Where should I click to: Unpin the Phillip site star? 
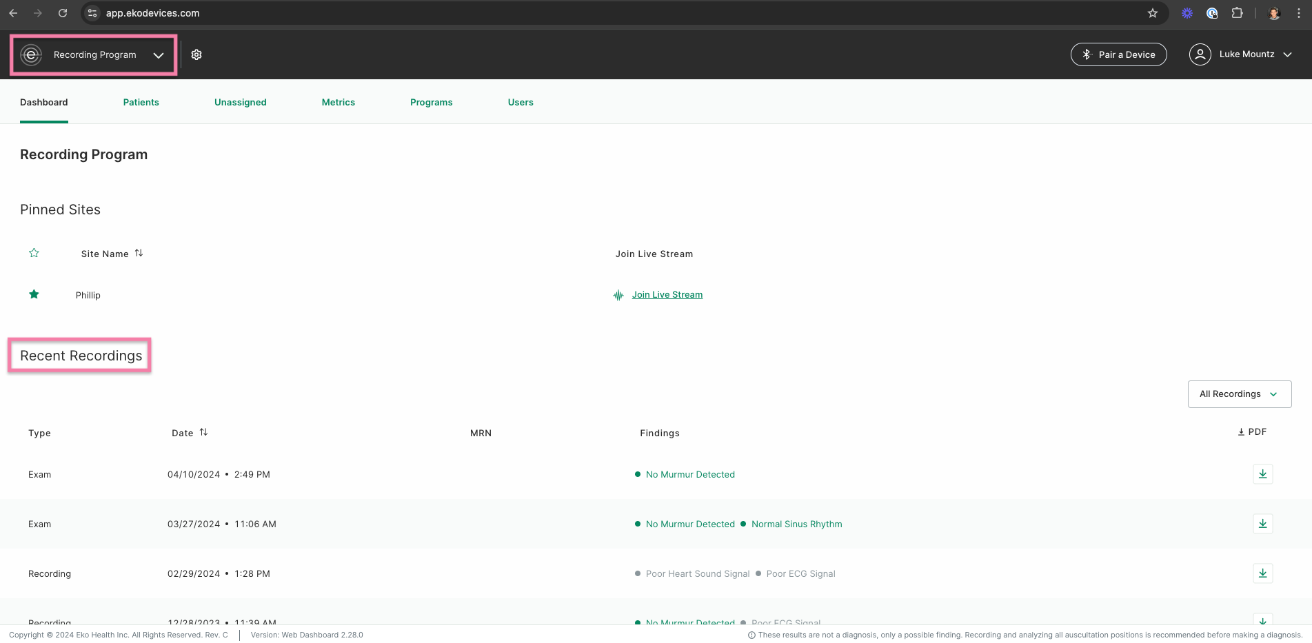pyautogui.click(x=34, y=294)
